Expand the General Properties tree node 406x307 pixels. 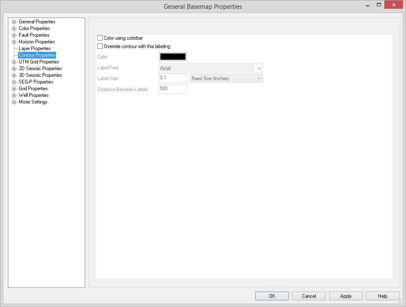coord(14,22)
